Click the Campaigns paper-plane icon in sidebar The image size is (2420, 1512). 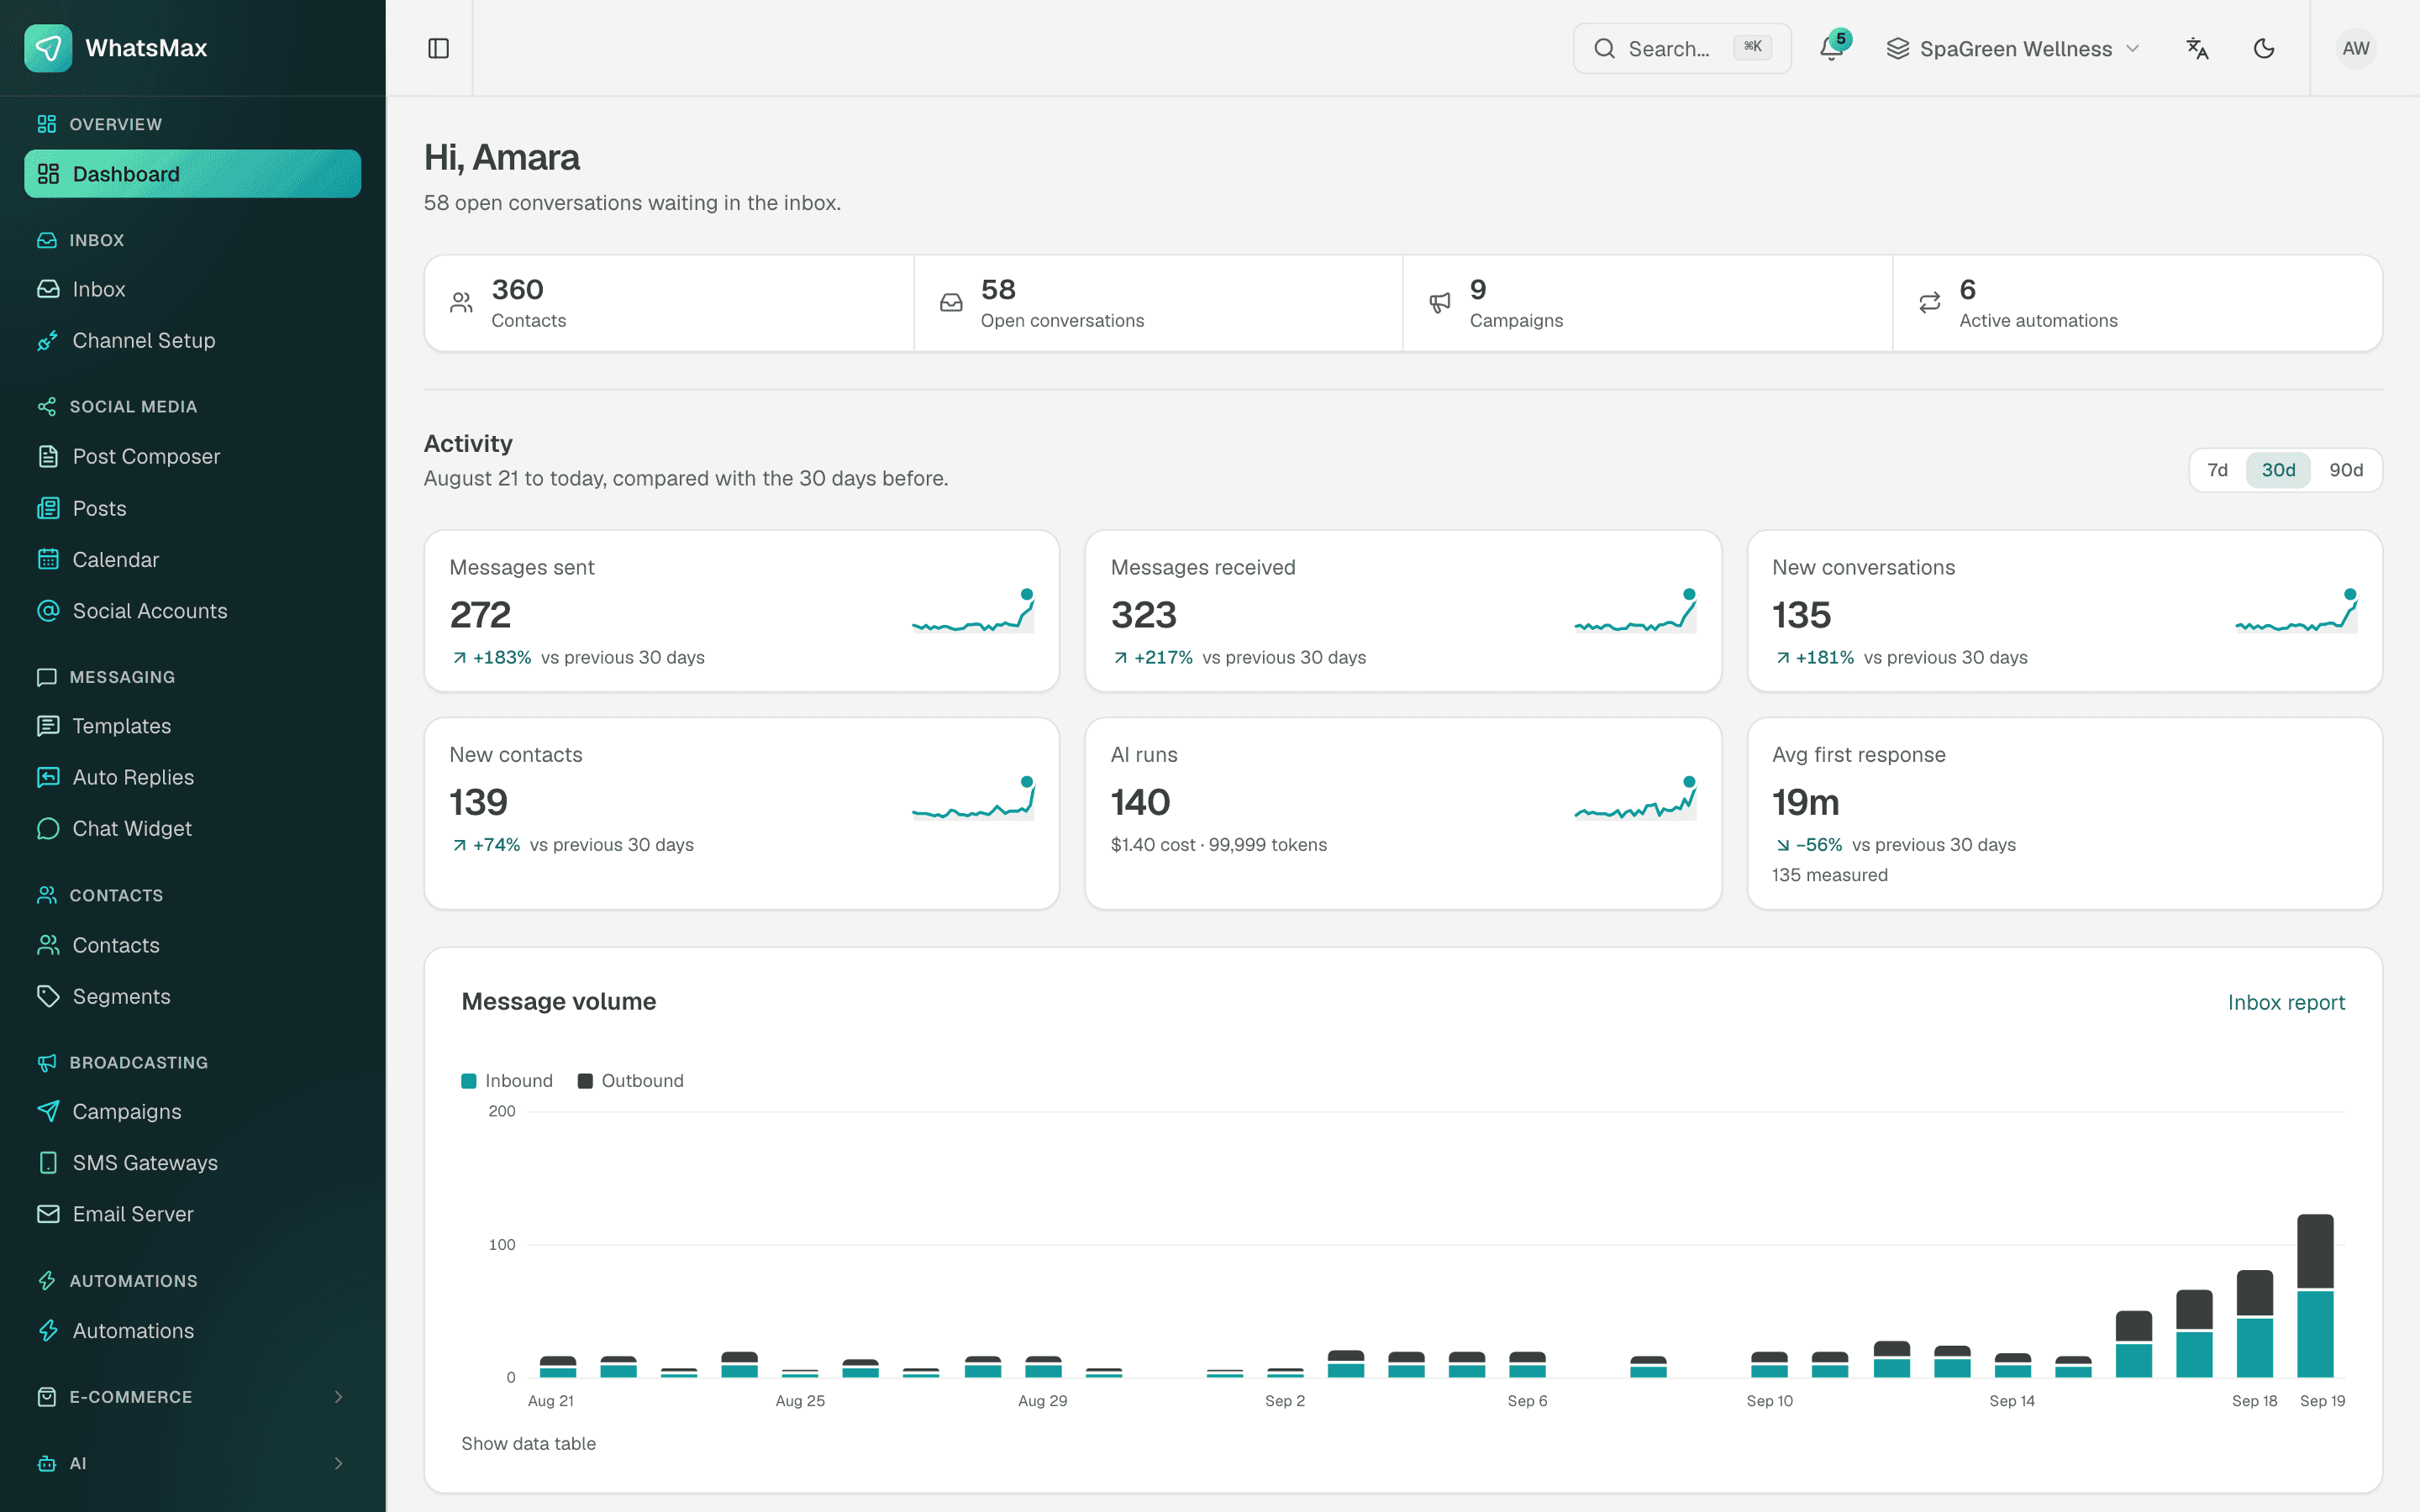pyautogui.click(x=48, y=1111)
